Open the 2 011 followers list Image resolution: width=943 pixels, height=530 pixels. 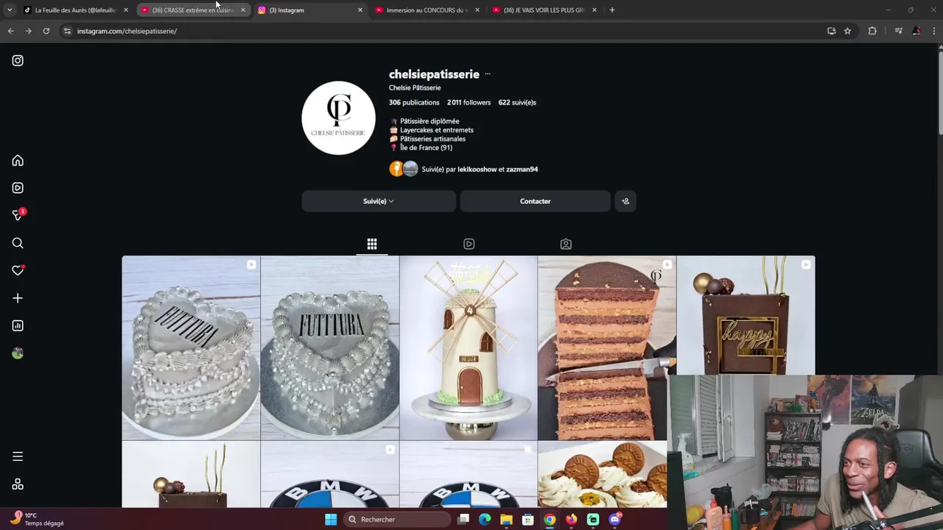click(469, 102)
